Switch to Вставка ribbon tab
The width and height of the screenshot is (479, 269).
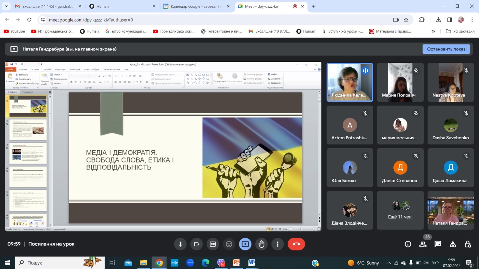point(35,69)
